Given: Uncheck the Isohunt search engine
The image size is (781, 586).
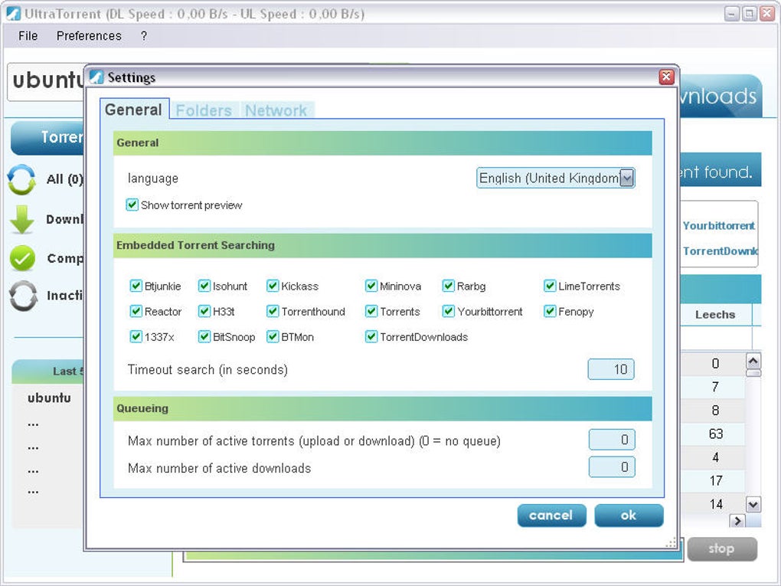Looking at the screenshot, I should [204, 286].
